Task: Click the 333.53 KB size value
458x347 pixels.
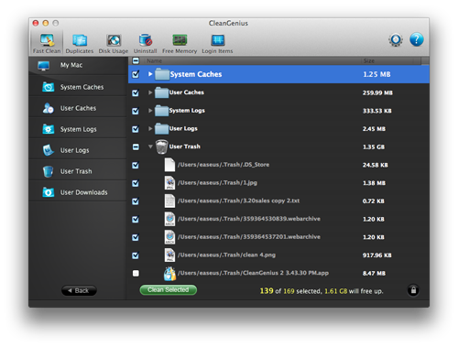Action: click(x=376, y=111)
